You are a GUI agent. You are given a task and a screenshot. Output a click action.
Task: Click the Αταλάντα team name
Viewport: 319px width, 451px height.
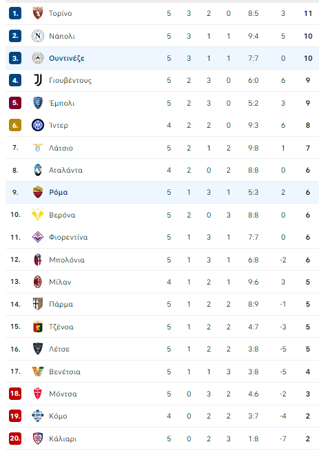click(65, 170)
